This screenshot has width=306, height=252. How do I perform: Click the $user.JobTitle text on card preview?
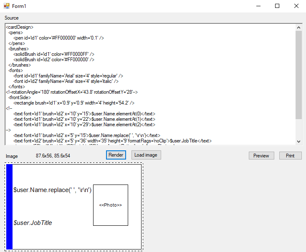33,223
